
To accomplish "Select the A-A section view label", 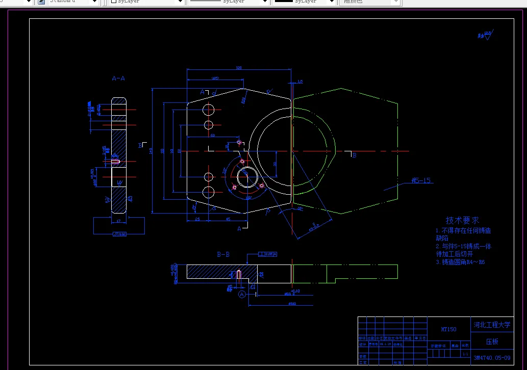I will point(118,78).
